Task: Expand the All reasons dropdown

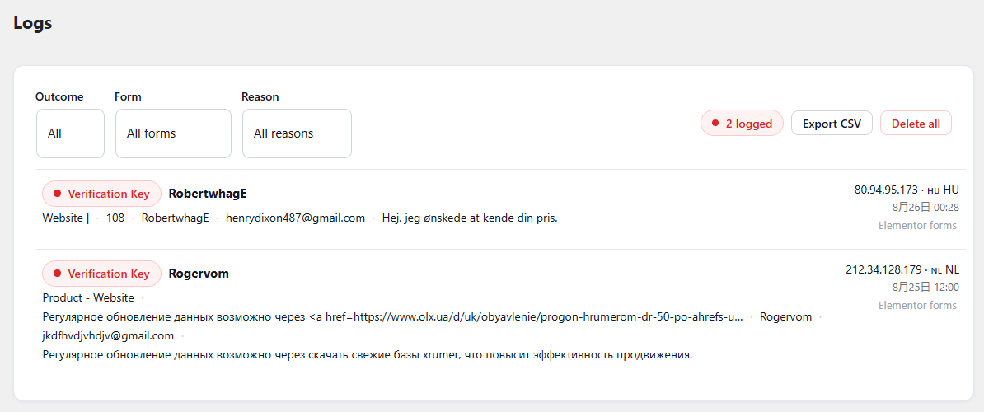Action: pos(297,133)
